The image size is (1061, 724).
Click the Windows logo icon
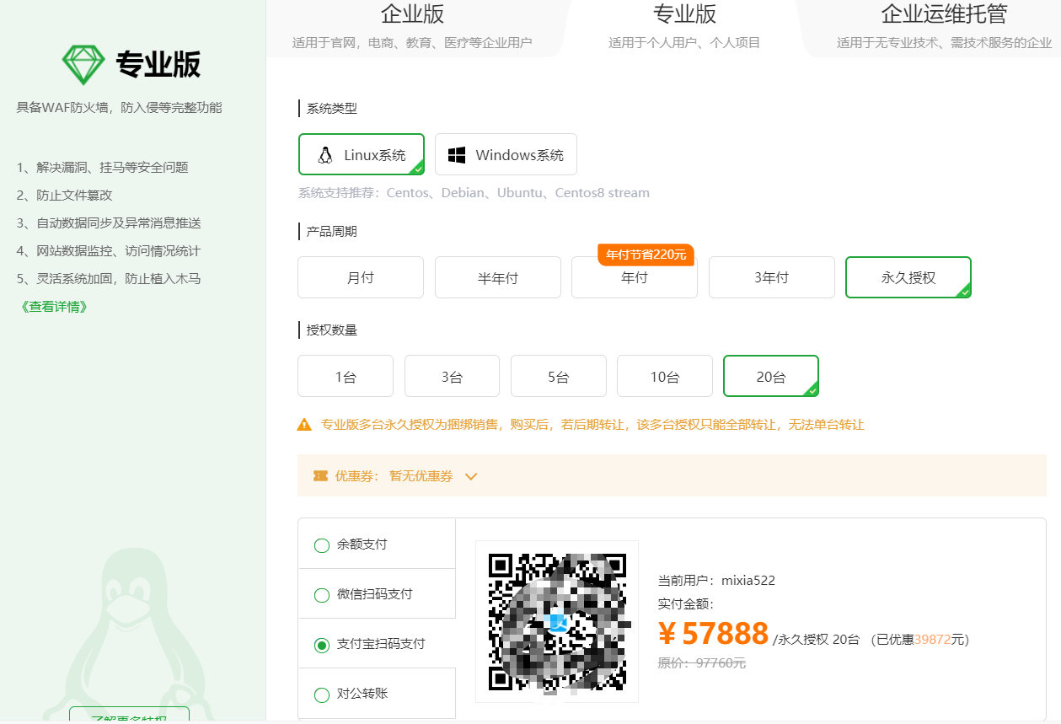pos(458,154)
